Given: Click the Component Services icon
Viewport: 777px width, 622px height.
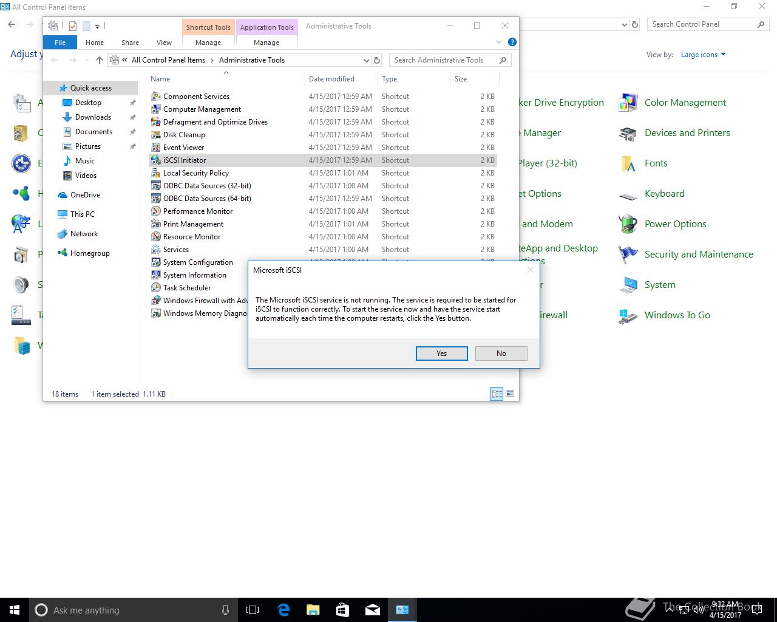Looking at the screenshot, I should click(156, 97).
